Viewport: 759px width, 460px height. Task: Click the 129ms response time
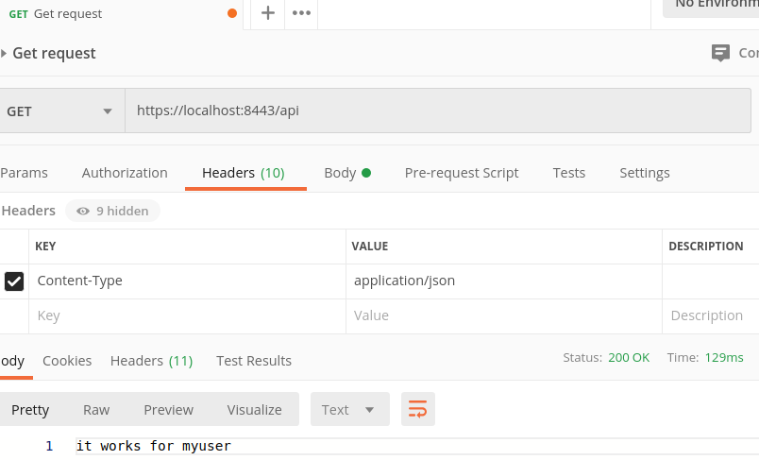click(724, 358)
